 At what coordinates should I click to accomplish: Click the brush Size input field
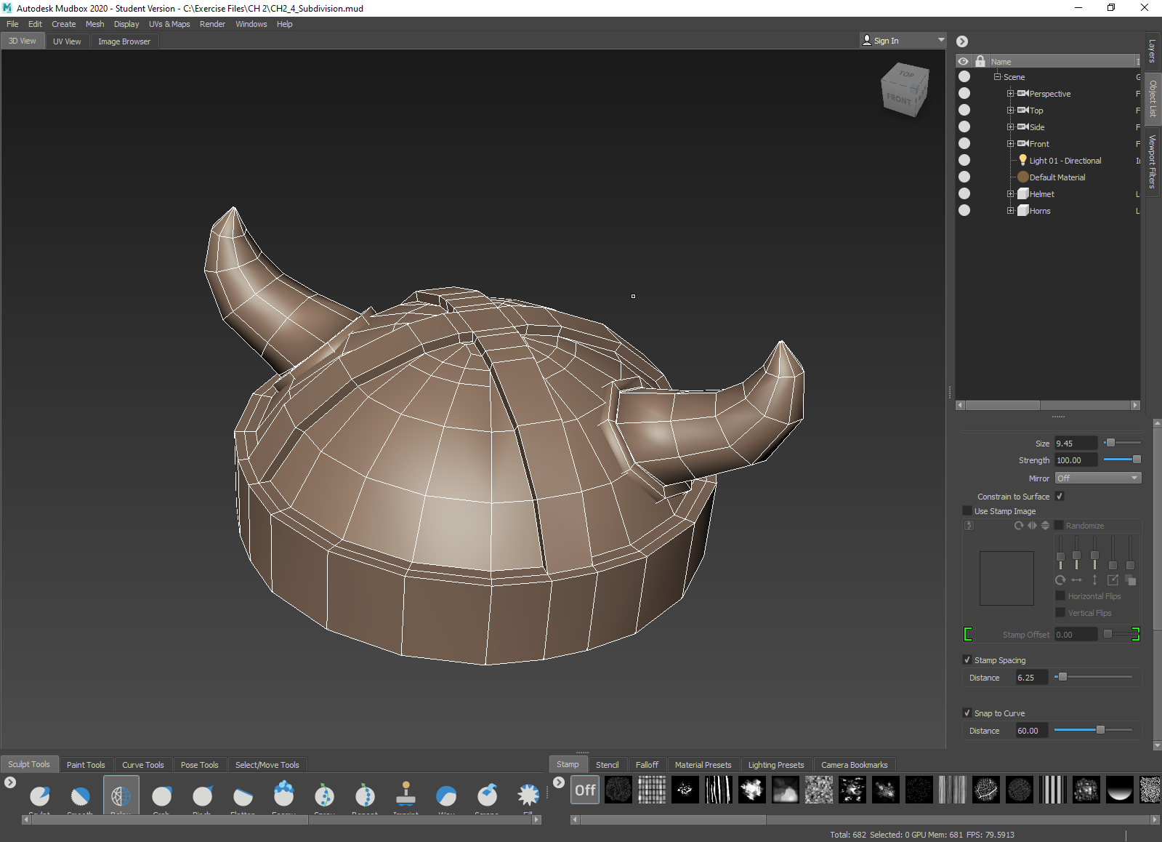1076,444
